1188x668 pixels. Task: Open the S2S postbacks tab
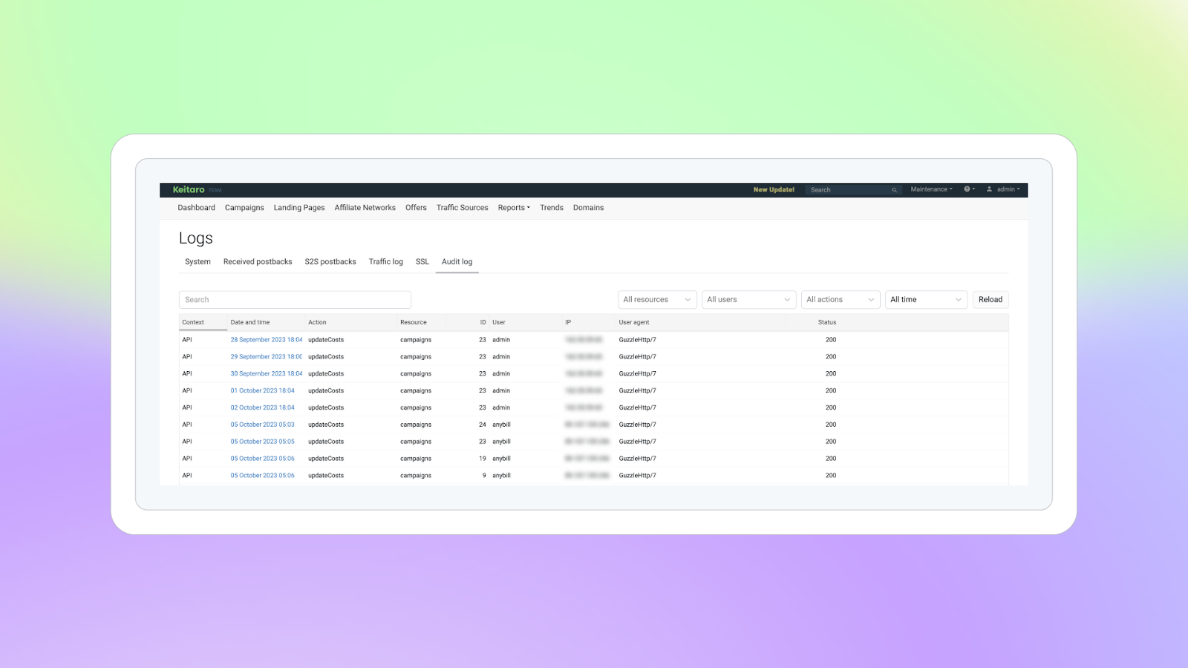pos(330,262)
